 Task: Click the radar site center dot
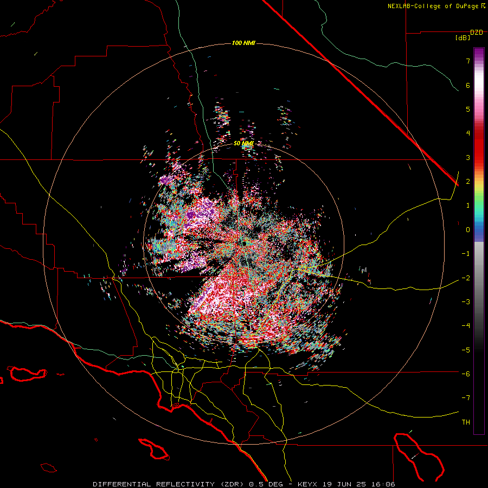pyautogui.click(x=245, y=243)
